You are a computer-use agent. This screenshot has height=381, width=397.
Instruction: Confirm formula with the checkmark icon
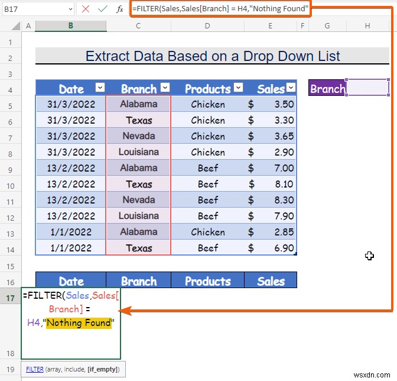click(x=103, y=9)
